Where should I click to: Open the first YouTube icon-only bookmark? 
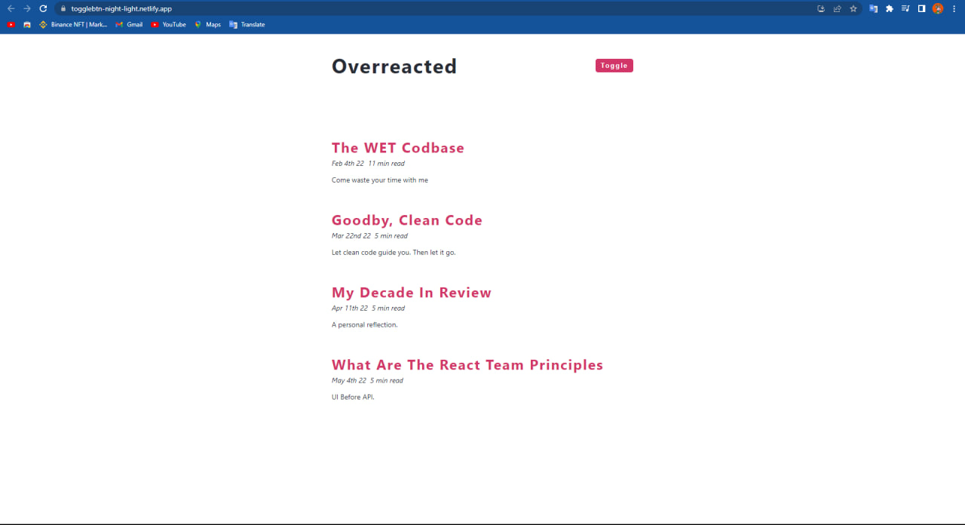11,24
